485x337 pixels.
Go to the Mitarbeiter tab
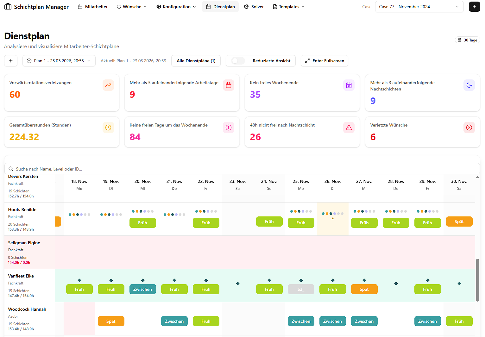point(93,7)
